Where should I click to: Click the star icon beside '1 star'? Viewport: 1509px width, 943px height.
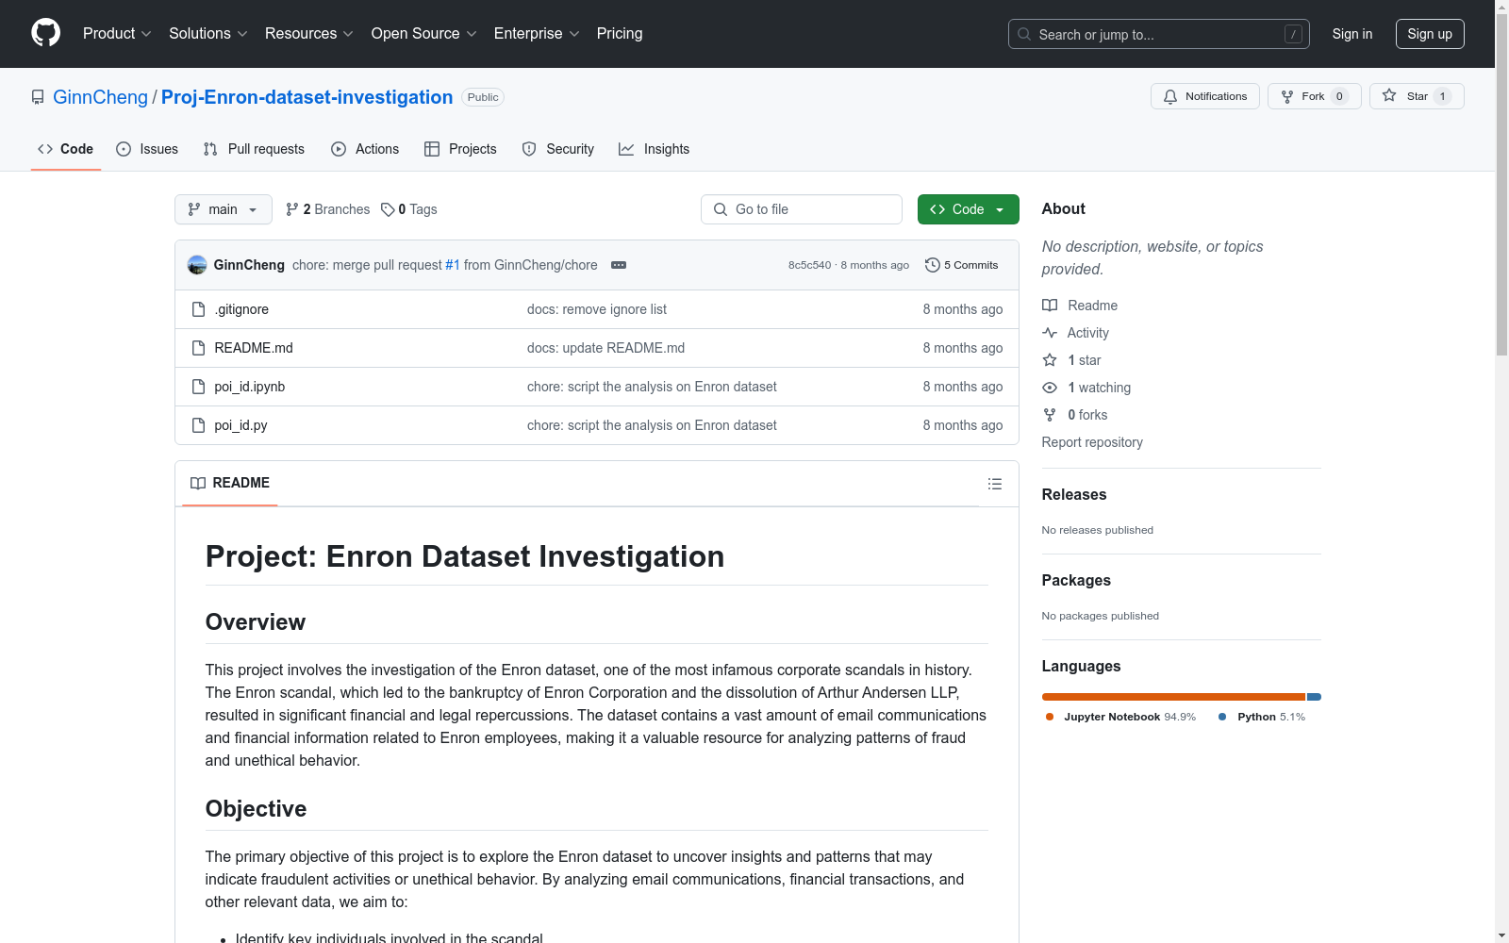1050,360
